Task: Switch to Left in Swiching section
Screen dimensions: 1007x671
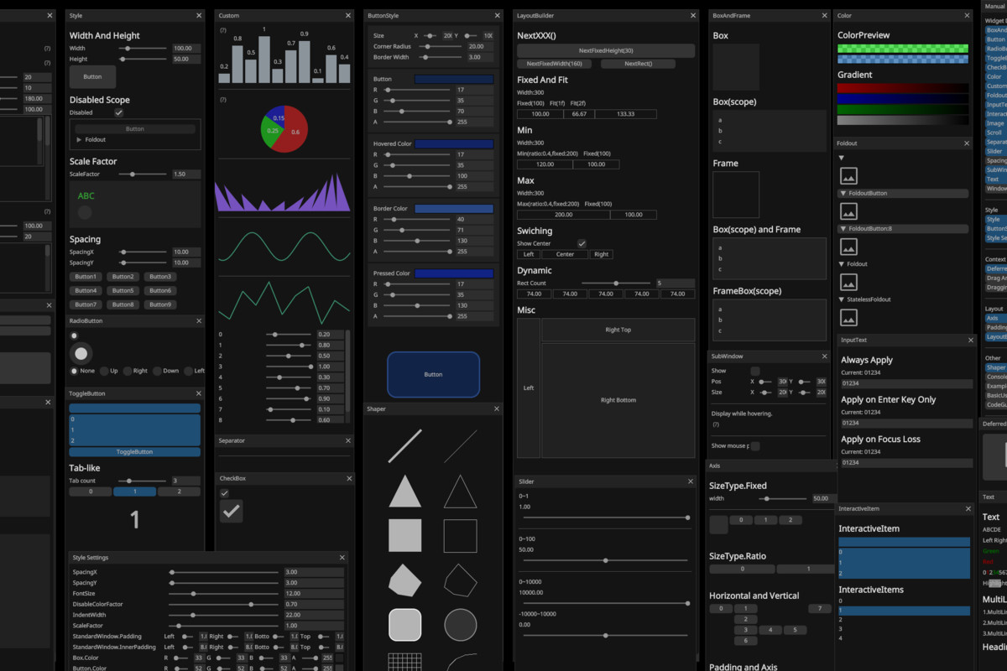Action: (x=529, y=254)
